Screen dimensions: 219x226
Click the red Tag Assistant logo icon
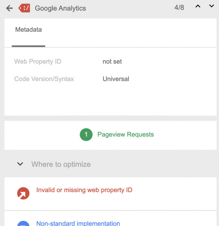click(25, 8)
